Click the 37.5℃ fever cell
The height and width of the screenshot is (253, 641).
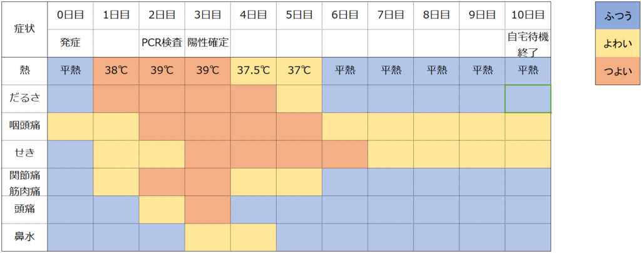(254, 71)
